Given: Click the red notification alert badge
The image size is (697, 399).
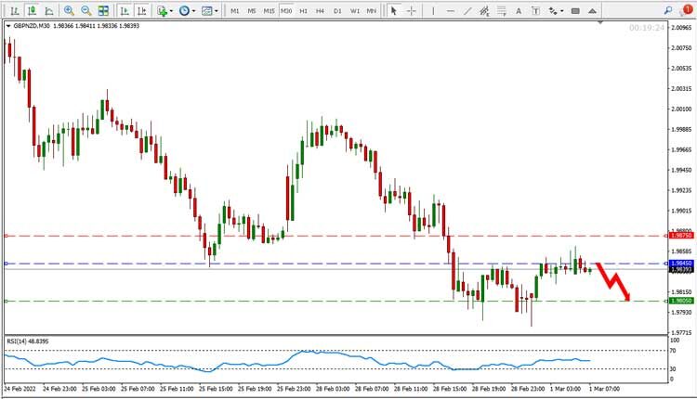Looking at the screenshot, I should 688,9.
